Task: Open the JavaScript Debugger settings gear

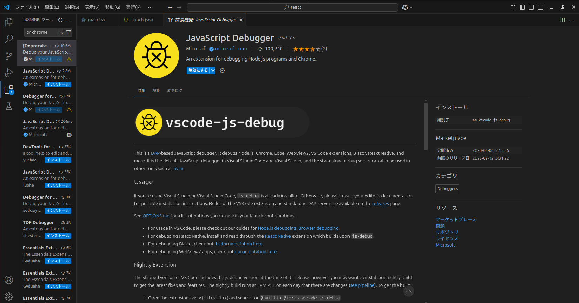Action: coord(222,70)
